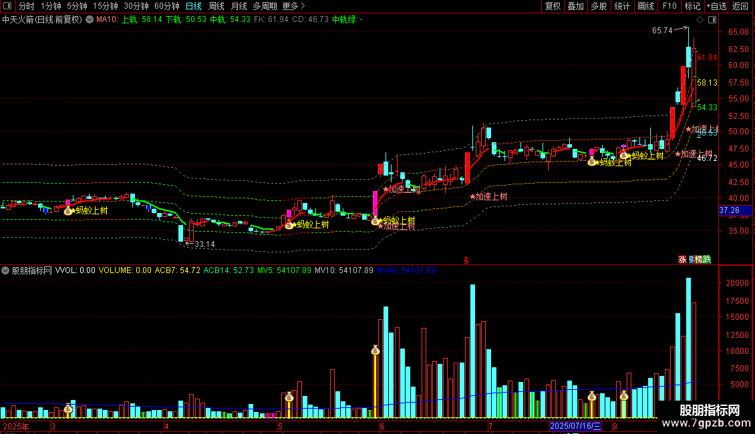The width and height of the screenshot is (755, 434).
Task: Click the 上轨: 58.14 value
Action: [142, 20]
